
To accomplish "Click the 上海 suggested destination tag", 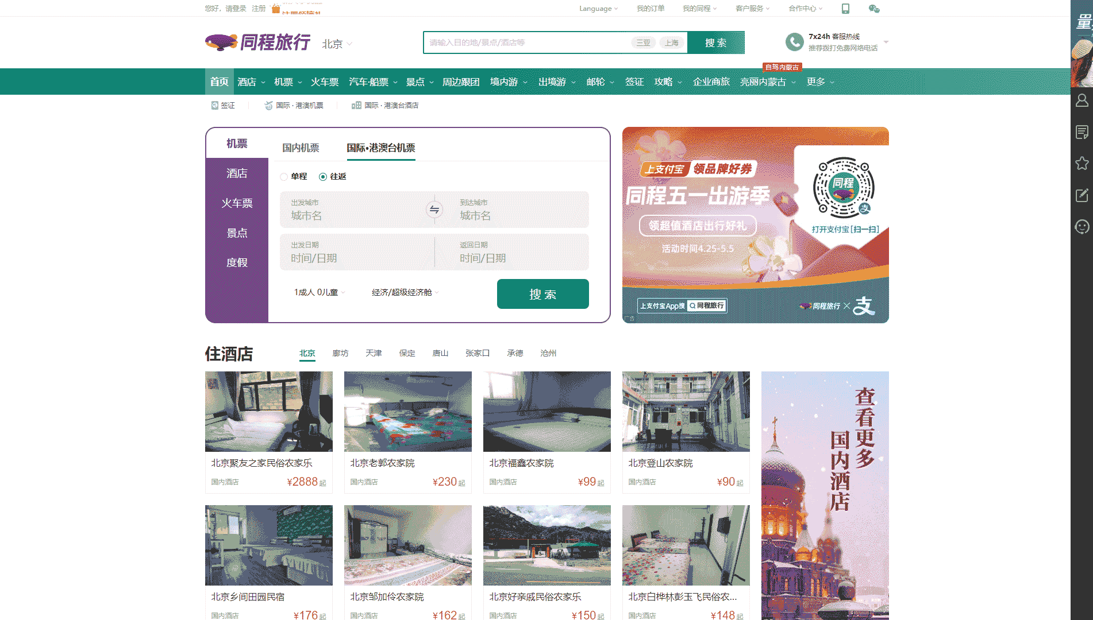I will pyautogui.click(x=671, y=42).
